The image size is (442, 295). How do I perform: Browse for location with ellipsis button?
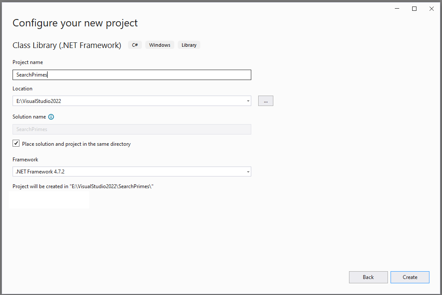click(x=266, y=101)
